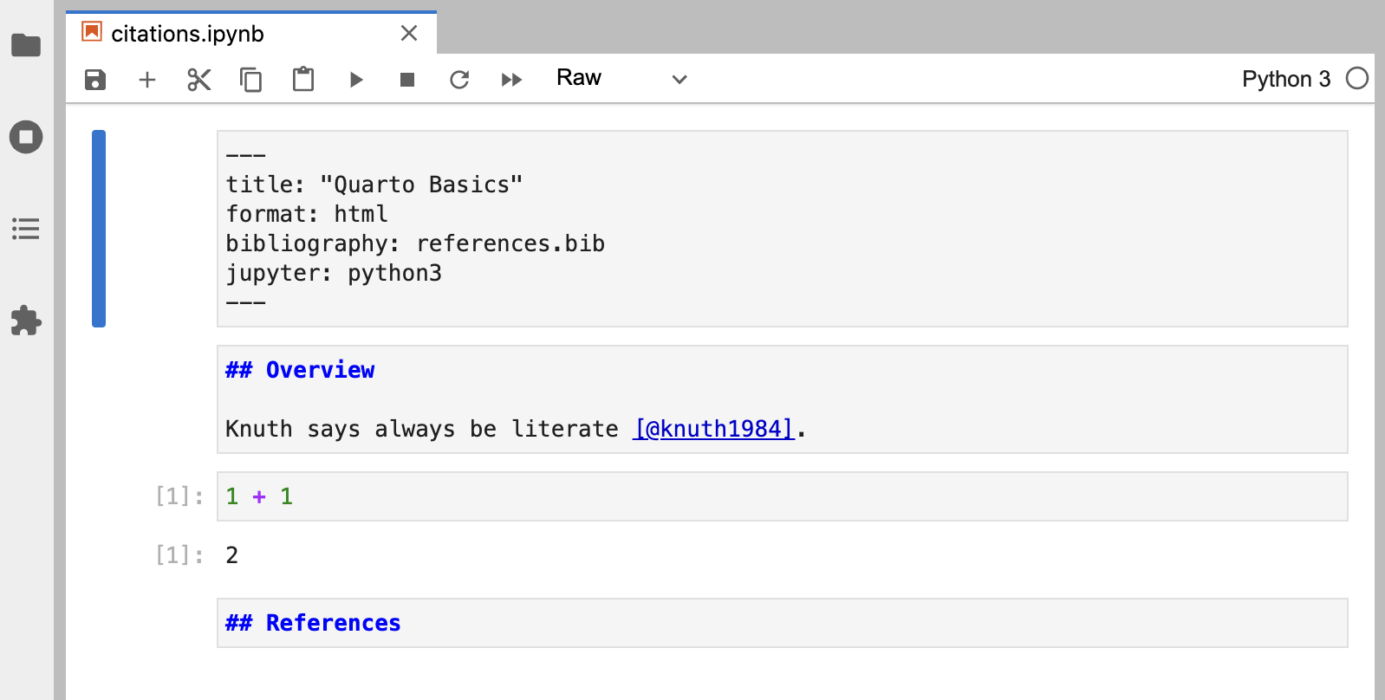The width and height of the screenshot is (1385, 700).
Task: Interrupt the kernel with stop button
Action: [x=407, y=80]
